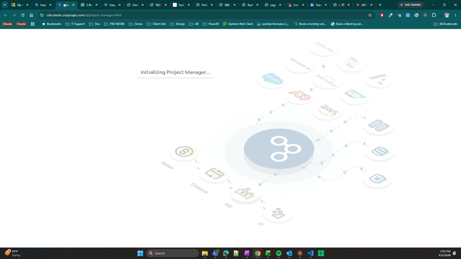This screenshot has height=259, width=461.
Task: Switch to the 'REST' tab
Action: coord(158,5)
